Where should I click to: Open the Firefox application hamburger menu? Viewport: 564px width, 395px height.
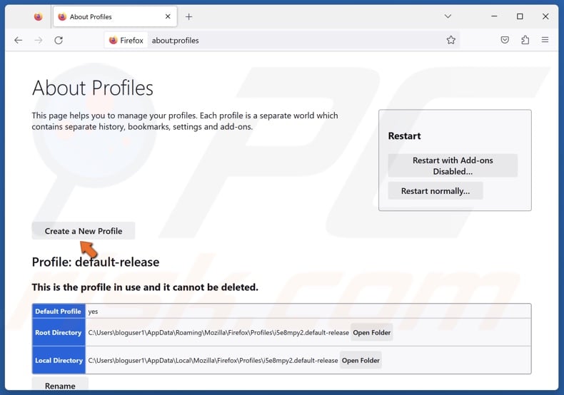pos(545,40)
